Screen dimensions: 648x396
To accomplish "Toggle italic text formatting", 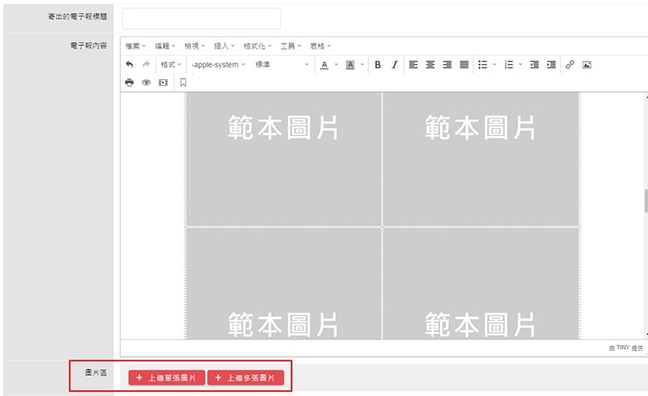I will tap(394, 65).
